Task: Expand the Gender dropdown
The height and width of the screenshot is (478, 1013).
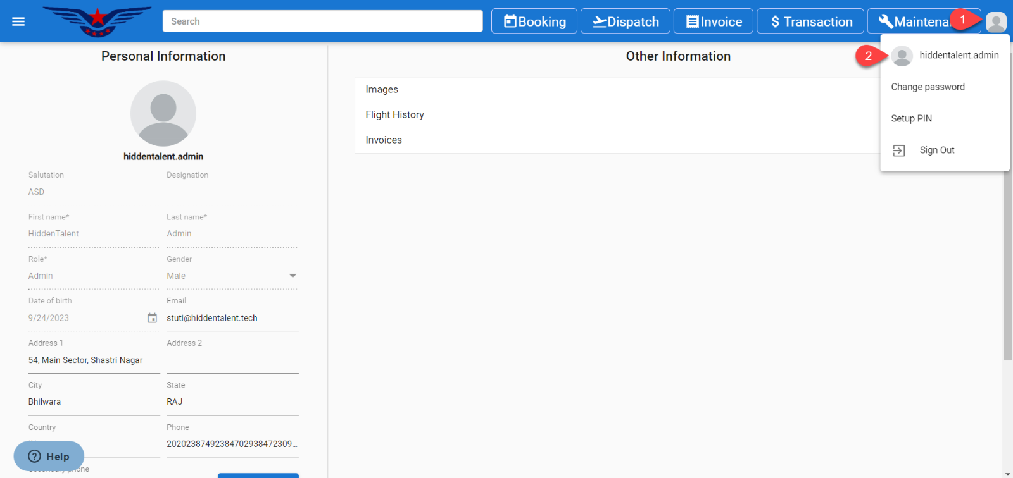Action: 293,276
